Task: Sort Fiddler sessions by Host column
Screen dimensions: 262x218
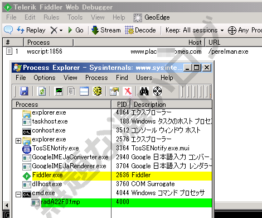Action: 139,42
